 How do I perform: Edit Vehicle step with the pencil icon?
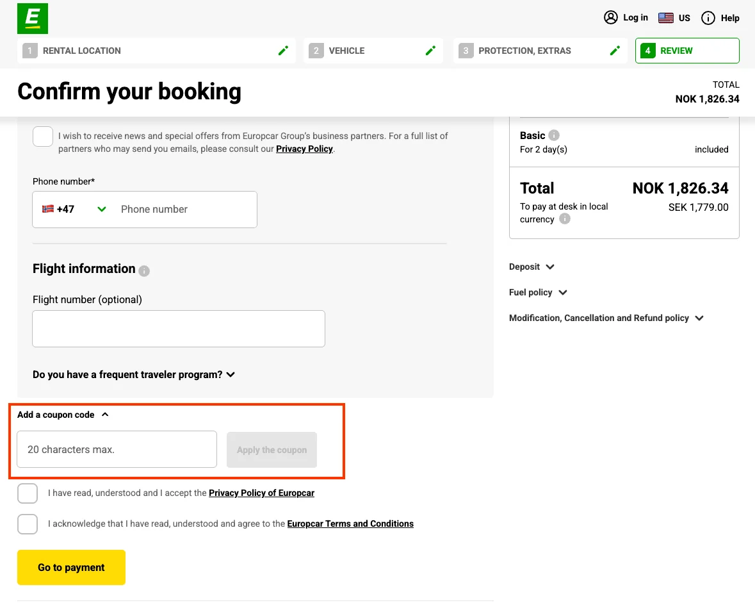click(x=430, y=50)
